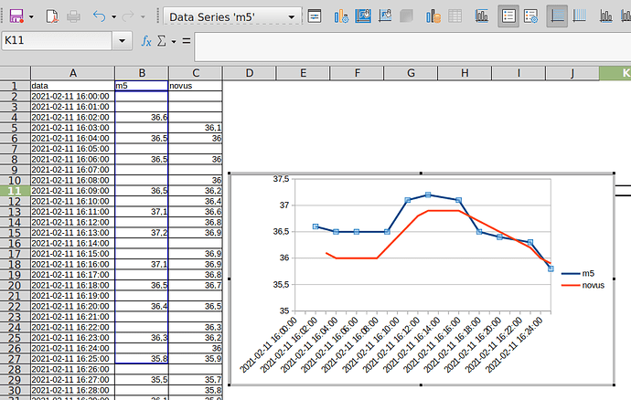631x400 pixels.
Task: Click cell '2021-02-11 16:02:00'
Action: [x=73, y=118]
